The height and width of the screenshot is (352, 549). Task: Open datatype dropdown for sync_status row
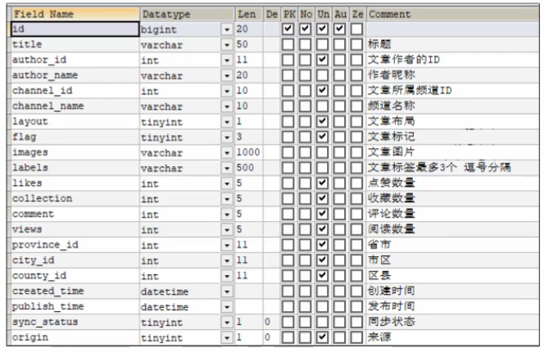point(227,322)
